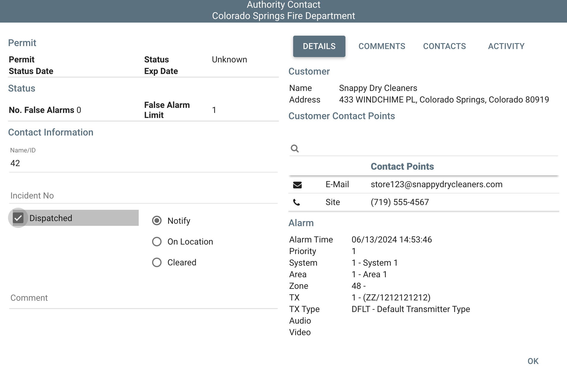This screenshot has height=375, width=567.
Task: Click the Customer Contact Points heading
Action: point(342,116)
